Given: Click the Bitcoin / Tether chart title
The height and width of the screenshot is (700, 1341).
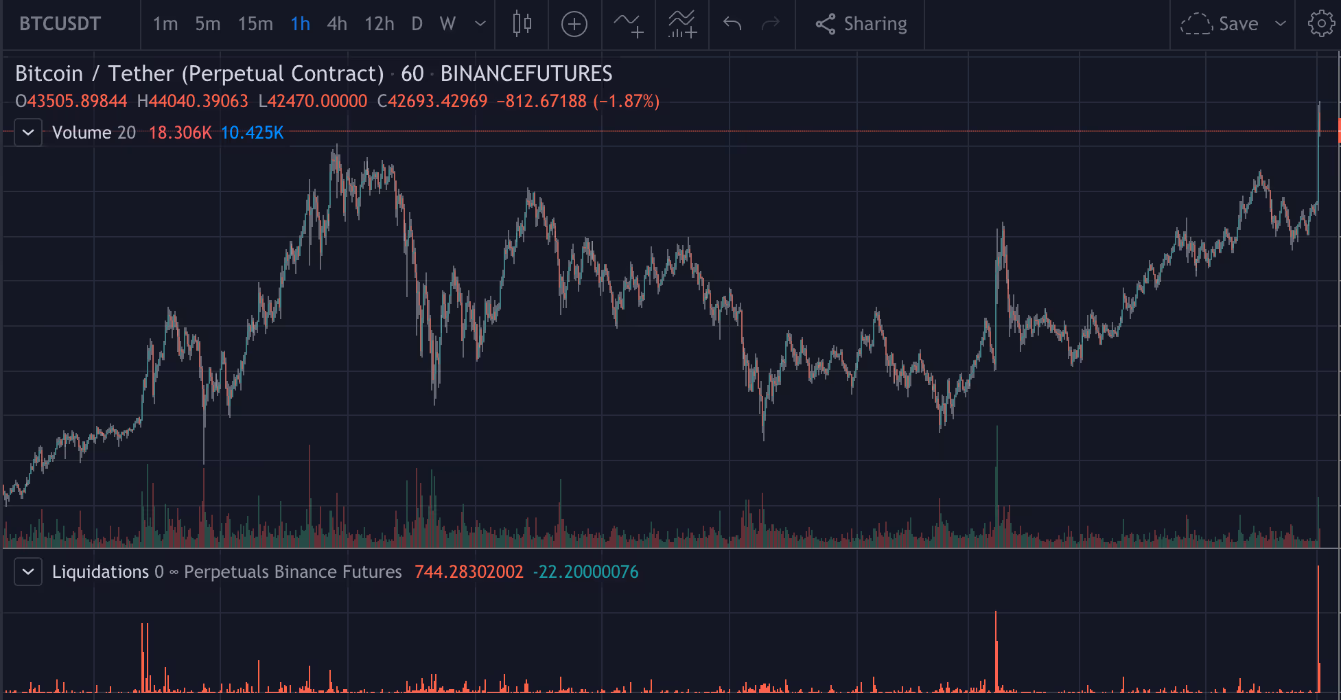Looking at the screenshot, I should [x=200, y=73].
